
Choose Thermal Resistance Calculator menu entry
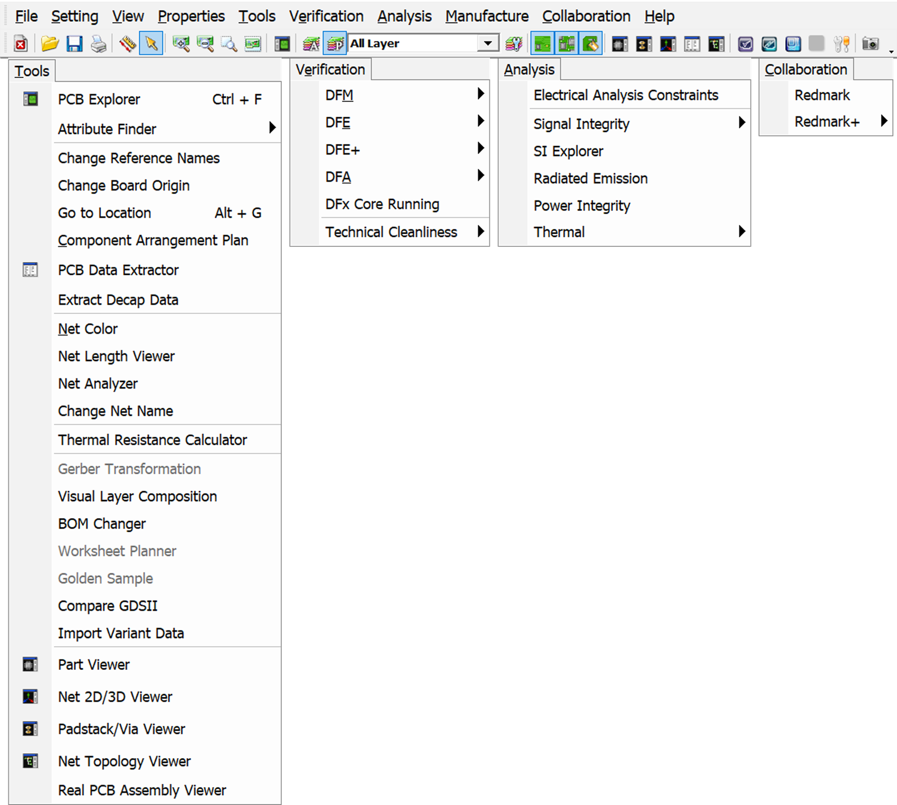tap(152, 440)
